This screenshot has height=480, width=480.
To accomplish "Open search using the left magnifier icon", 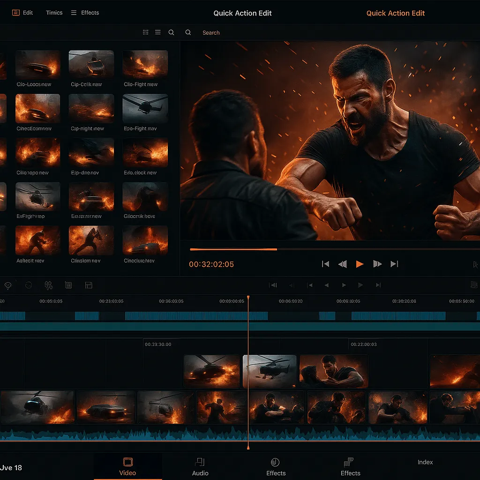I will tap(171, 32).
